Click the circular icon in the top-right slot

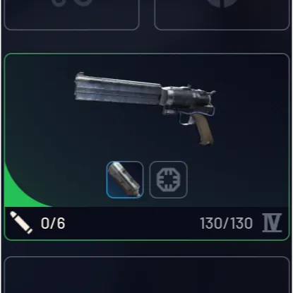click(x=222, y=4)
